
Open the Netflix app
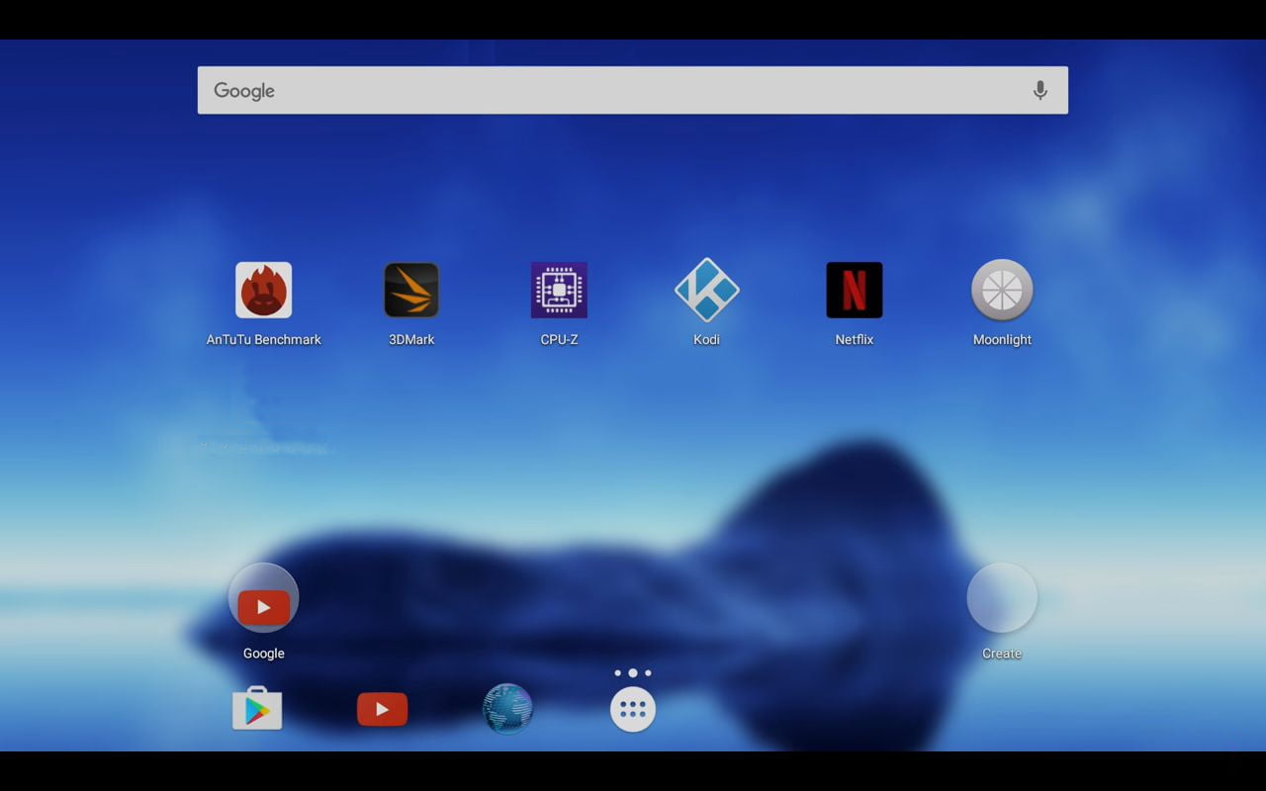click(x=855, y=290)
